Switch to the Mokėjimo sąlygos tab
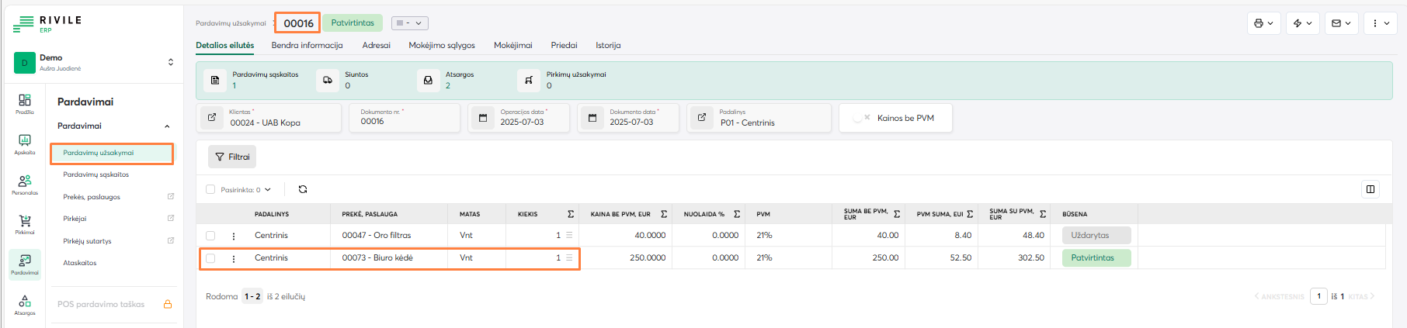This screenshot has height=328, width=1407. [442, 45]
